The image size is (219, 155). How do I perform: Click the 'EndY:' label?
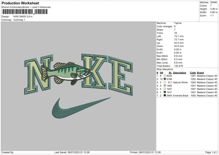[x=160, y=53]
